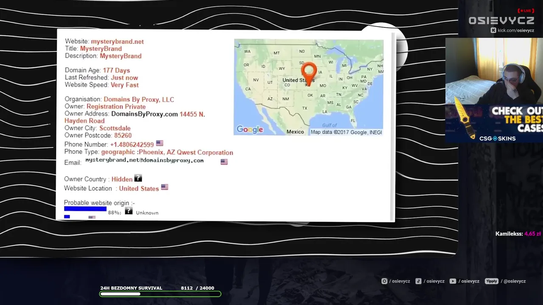Click the Kamilekss donation alert text
This screenshot has height=305, width=543.
click(518, 234)
